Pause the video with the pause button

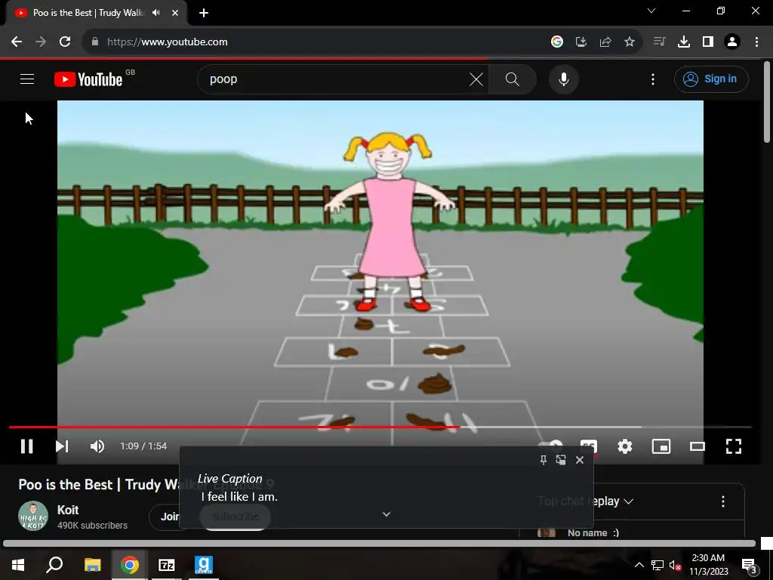26,446
